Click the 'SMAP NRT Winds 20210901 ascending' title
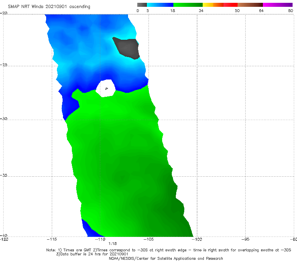This screenshot has width=297, height=261. [49, 7]
